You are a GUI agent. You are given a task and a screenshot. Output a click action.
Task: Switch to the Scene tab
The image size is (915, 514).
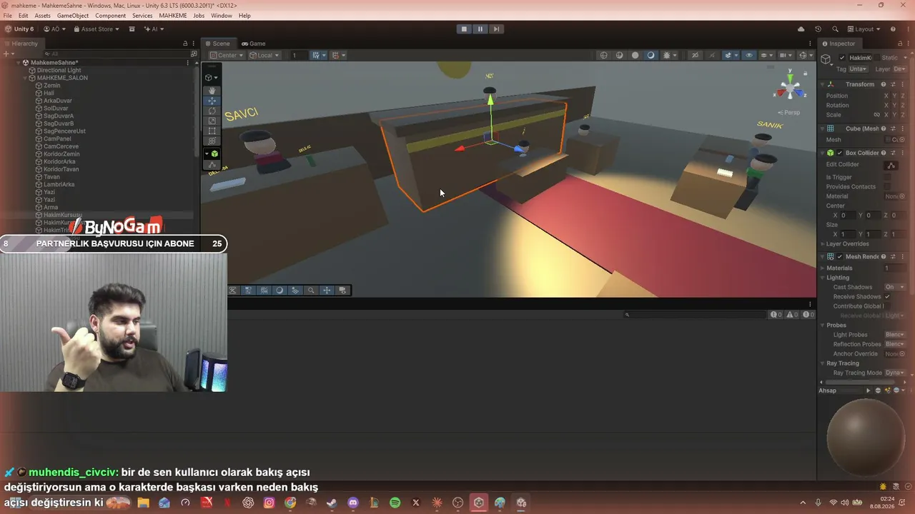[x=217, y=44]
